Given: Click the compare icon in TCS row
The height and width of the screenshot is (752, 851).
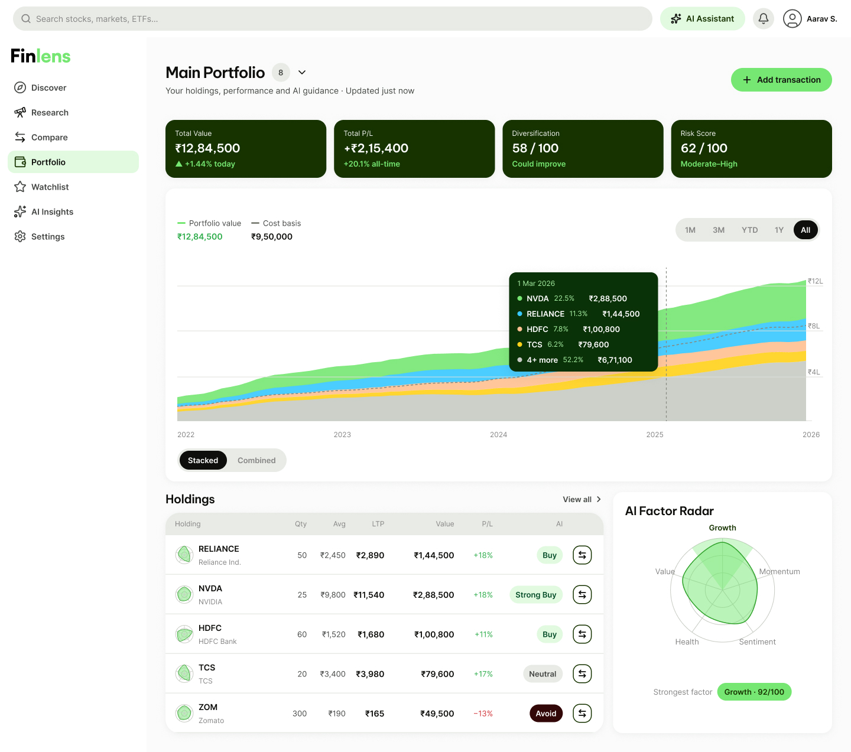Looking at the screenshot, I should 582,673.
